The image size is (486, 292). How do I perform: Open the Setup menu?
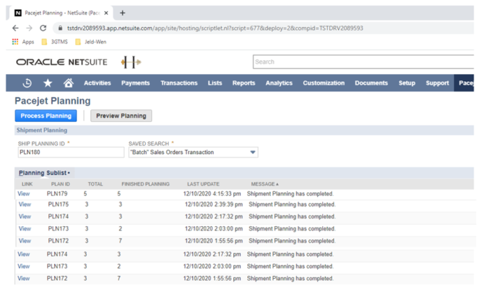(407, 83)
